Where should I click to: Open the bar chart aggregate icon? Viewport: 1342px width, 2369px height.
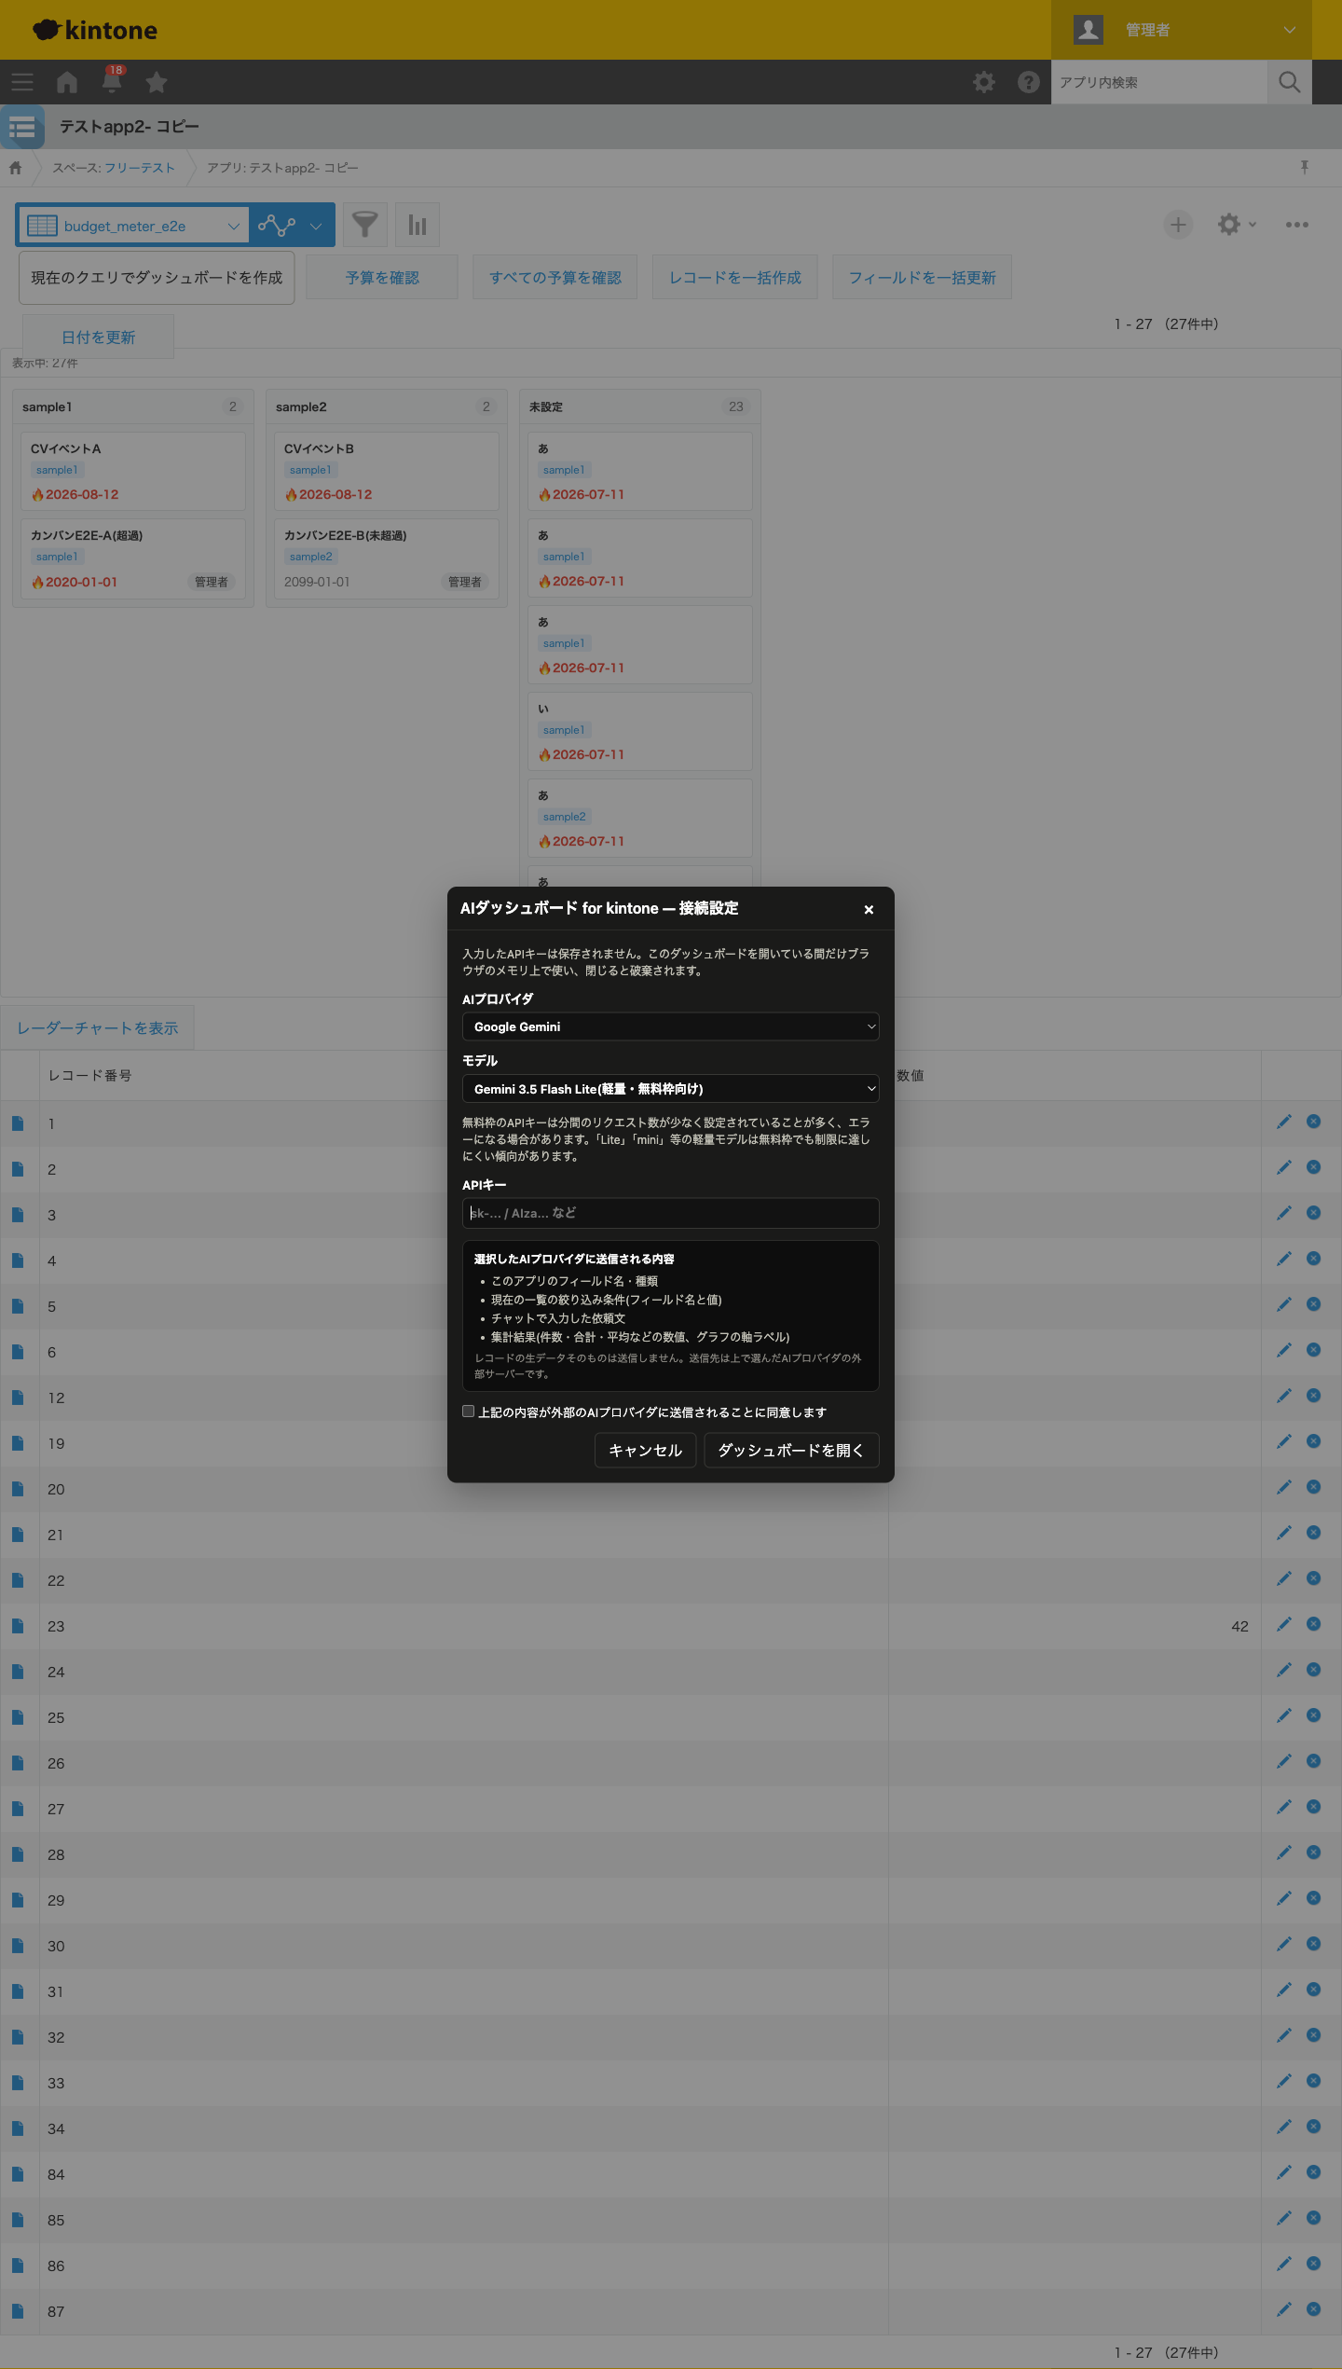[x=418, y=225]
